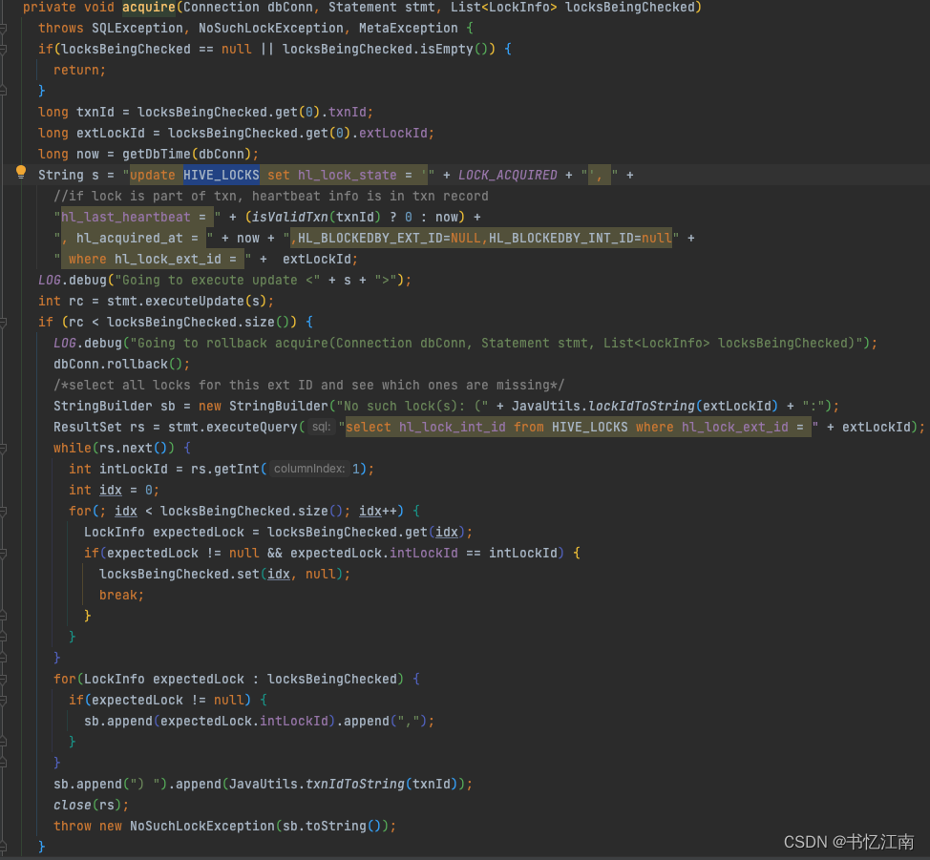The image size is (930, 860).
Task: Click "No such lock(s): (" string
Action: click(x=412, y=407)
